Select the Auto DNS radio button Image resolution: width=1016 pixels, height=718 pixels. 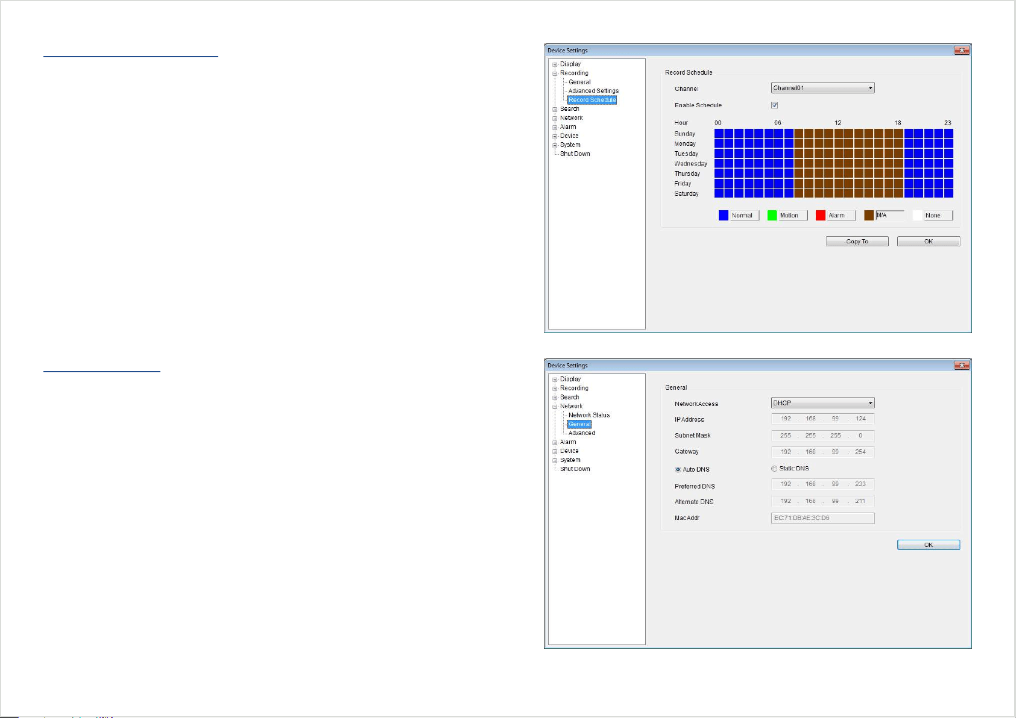coord(678,470)
